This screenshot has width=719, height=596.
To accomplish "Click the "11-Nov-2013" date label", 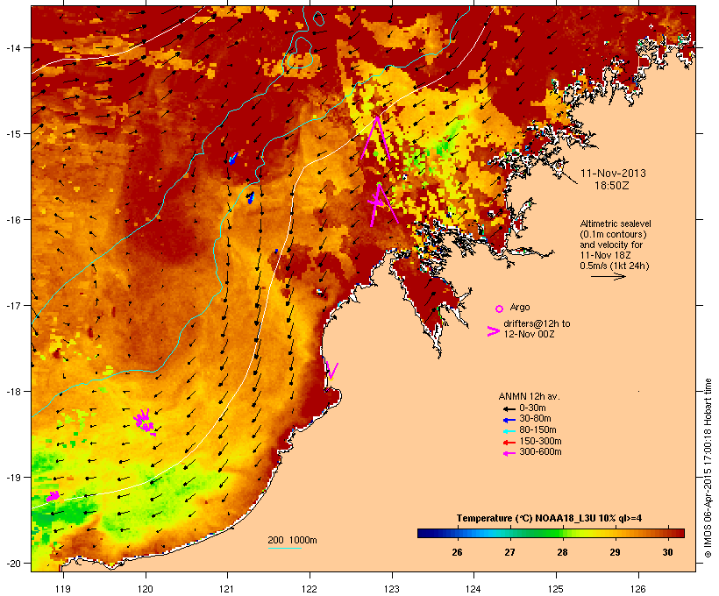I will coord(613,174).
